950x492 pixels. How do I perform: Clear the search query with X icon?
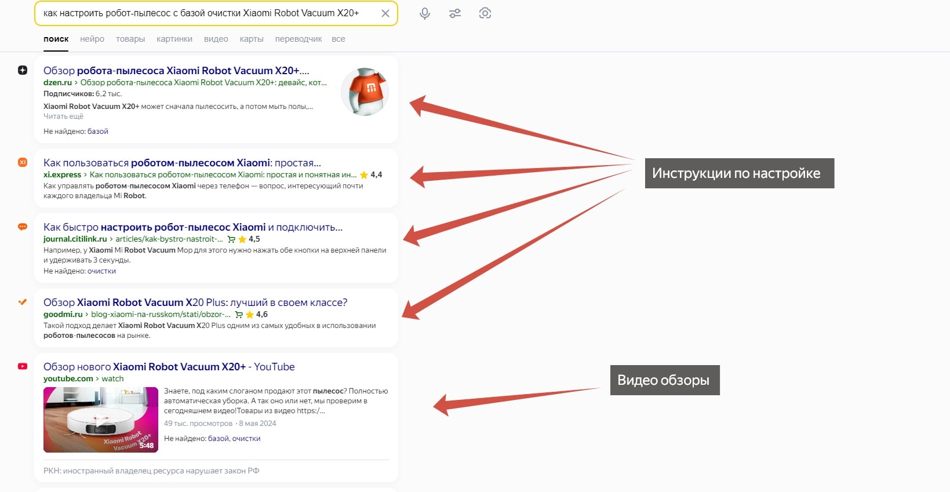click(x=385, y=13)
